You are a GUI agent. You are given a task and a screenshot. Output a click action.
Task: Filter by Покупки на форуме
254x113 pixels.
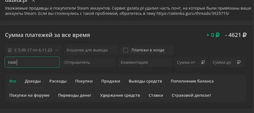pos(29,95)
